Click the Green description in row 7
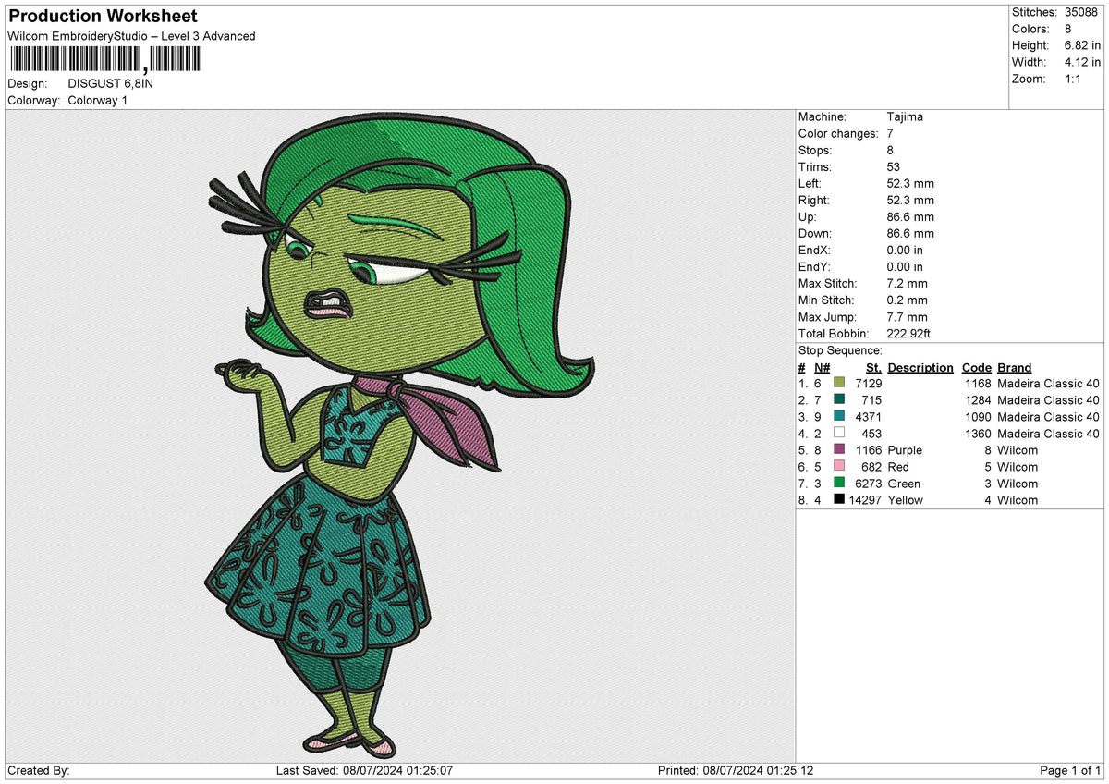Viewport: 1109px width, 784px height. (904, 484)
